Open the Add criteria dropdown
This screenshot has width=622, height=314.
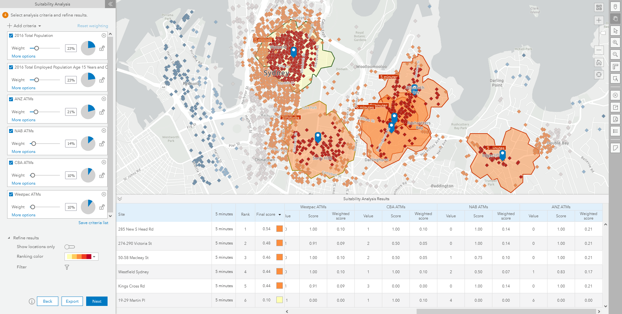pos(24,26)
